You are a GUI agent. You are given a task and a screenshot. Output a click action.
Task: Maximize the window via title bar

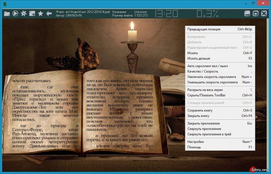253,3
